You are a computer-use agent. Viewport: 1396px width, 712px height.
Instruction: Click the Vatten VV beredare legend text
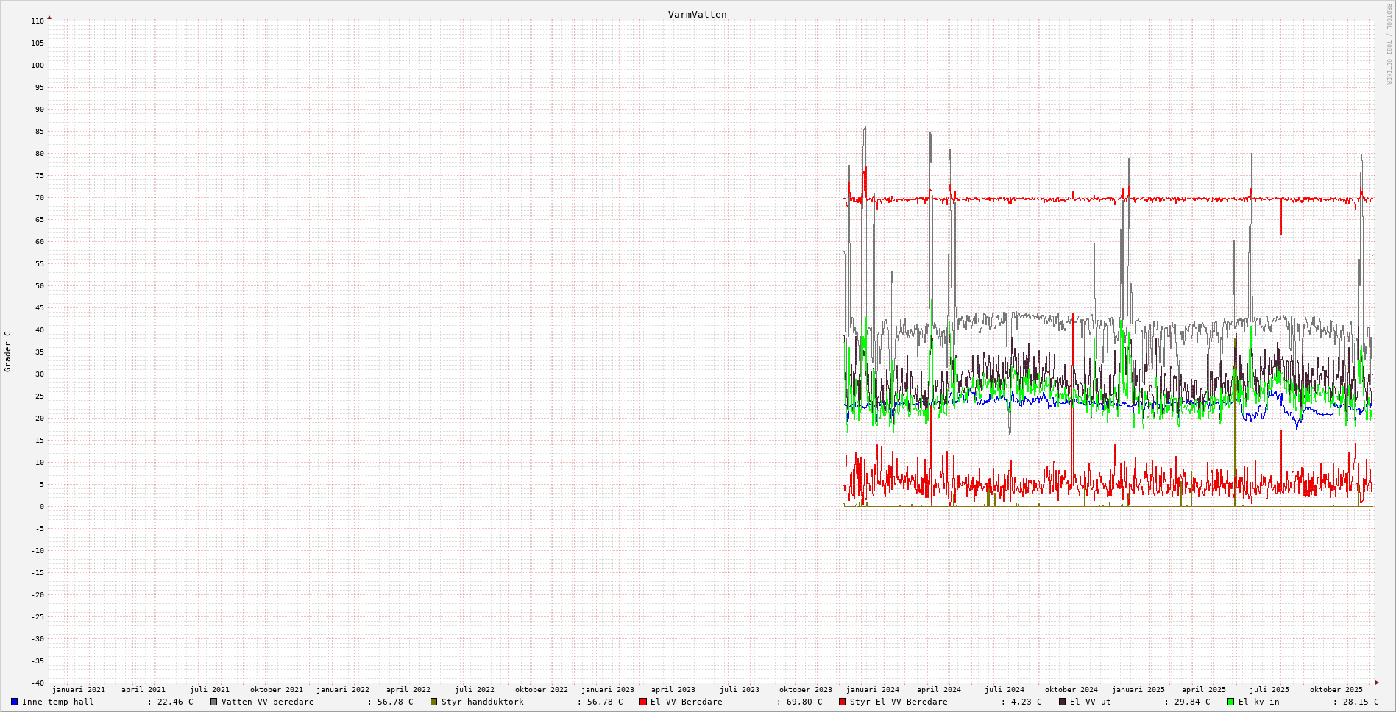pos(267,702)
